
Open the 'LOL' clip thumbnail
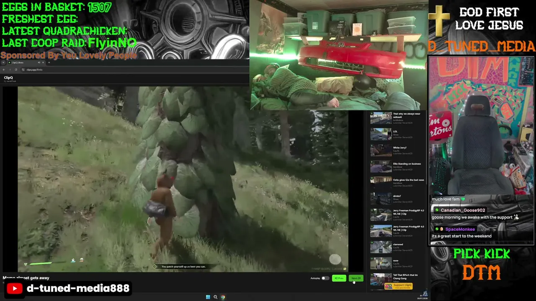click(381, 134)
